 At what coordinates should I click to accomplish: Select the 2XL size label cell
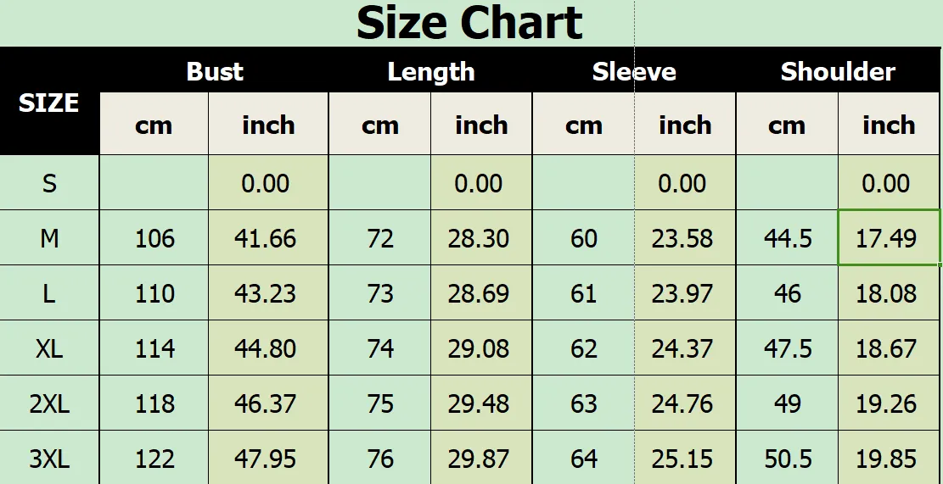pyautogui.click(x=49, y=403)
